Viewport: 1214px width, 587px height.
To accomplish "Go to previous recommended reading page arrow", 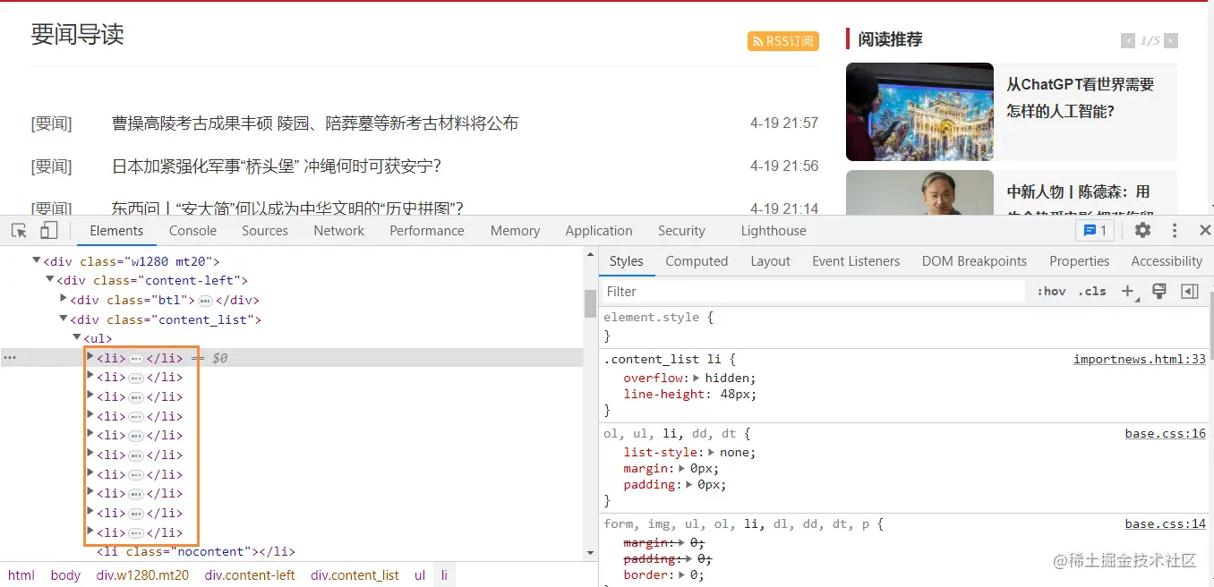I will tap(1128, 40).
